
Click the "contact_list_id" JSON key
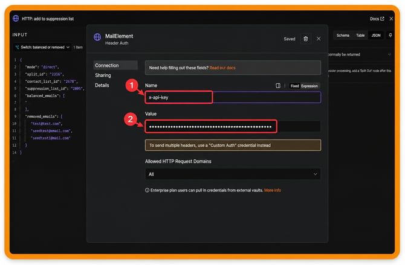point(43,81)
